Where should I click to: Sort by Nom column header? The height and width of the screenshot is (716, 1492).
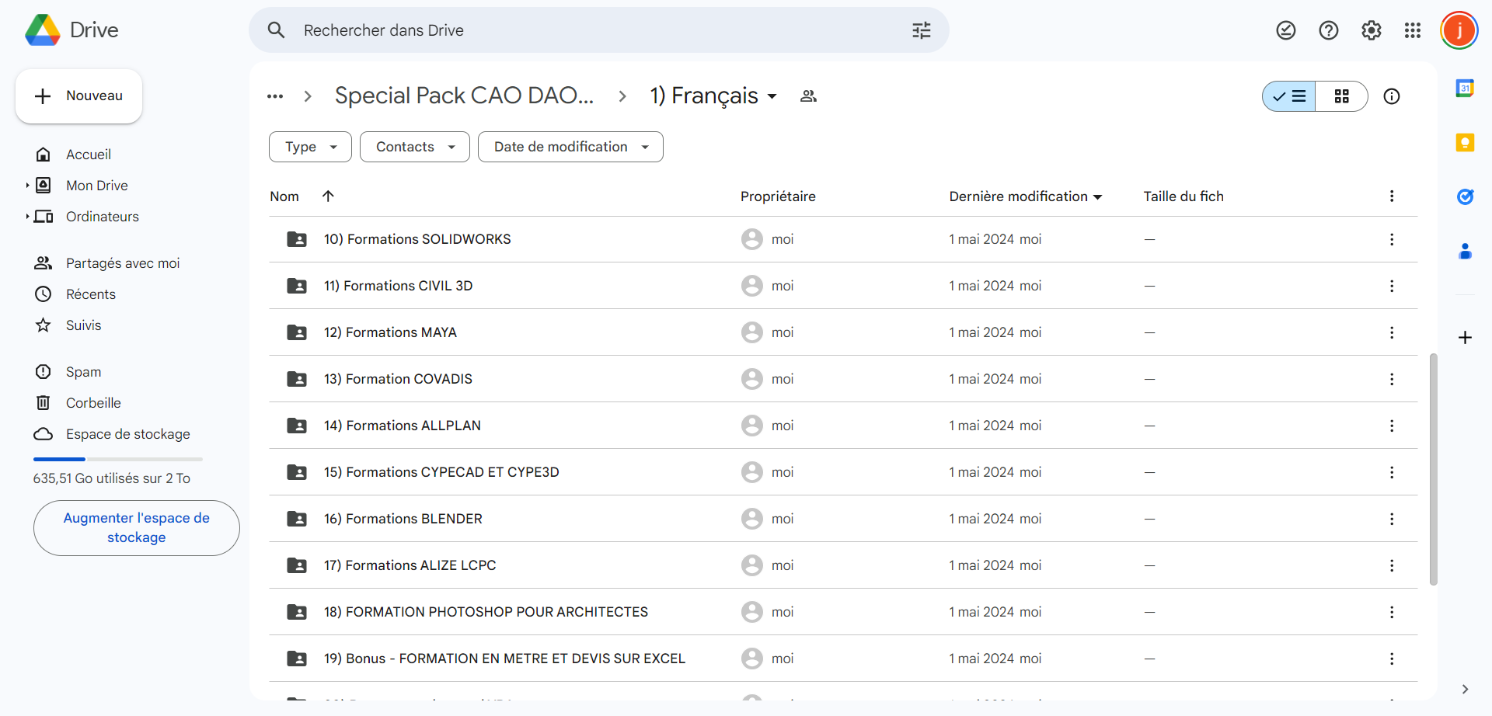click(284, 196)
